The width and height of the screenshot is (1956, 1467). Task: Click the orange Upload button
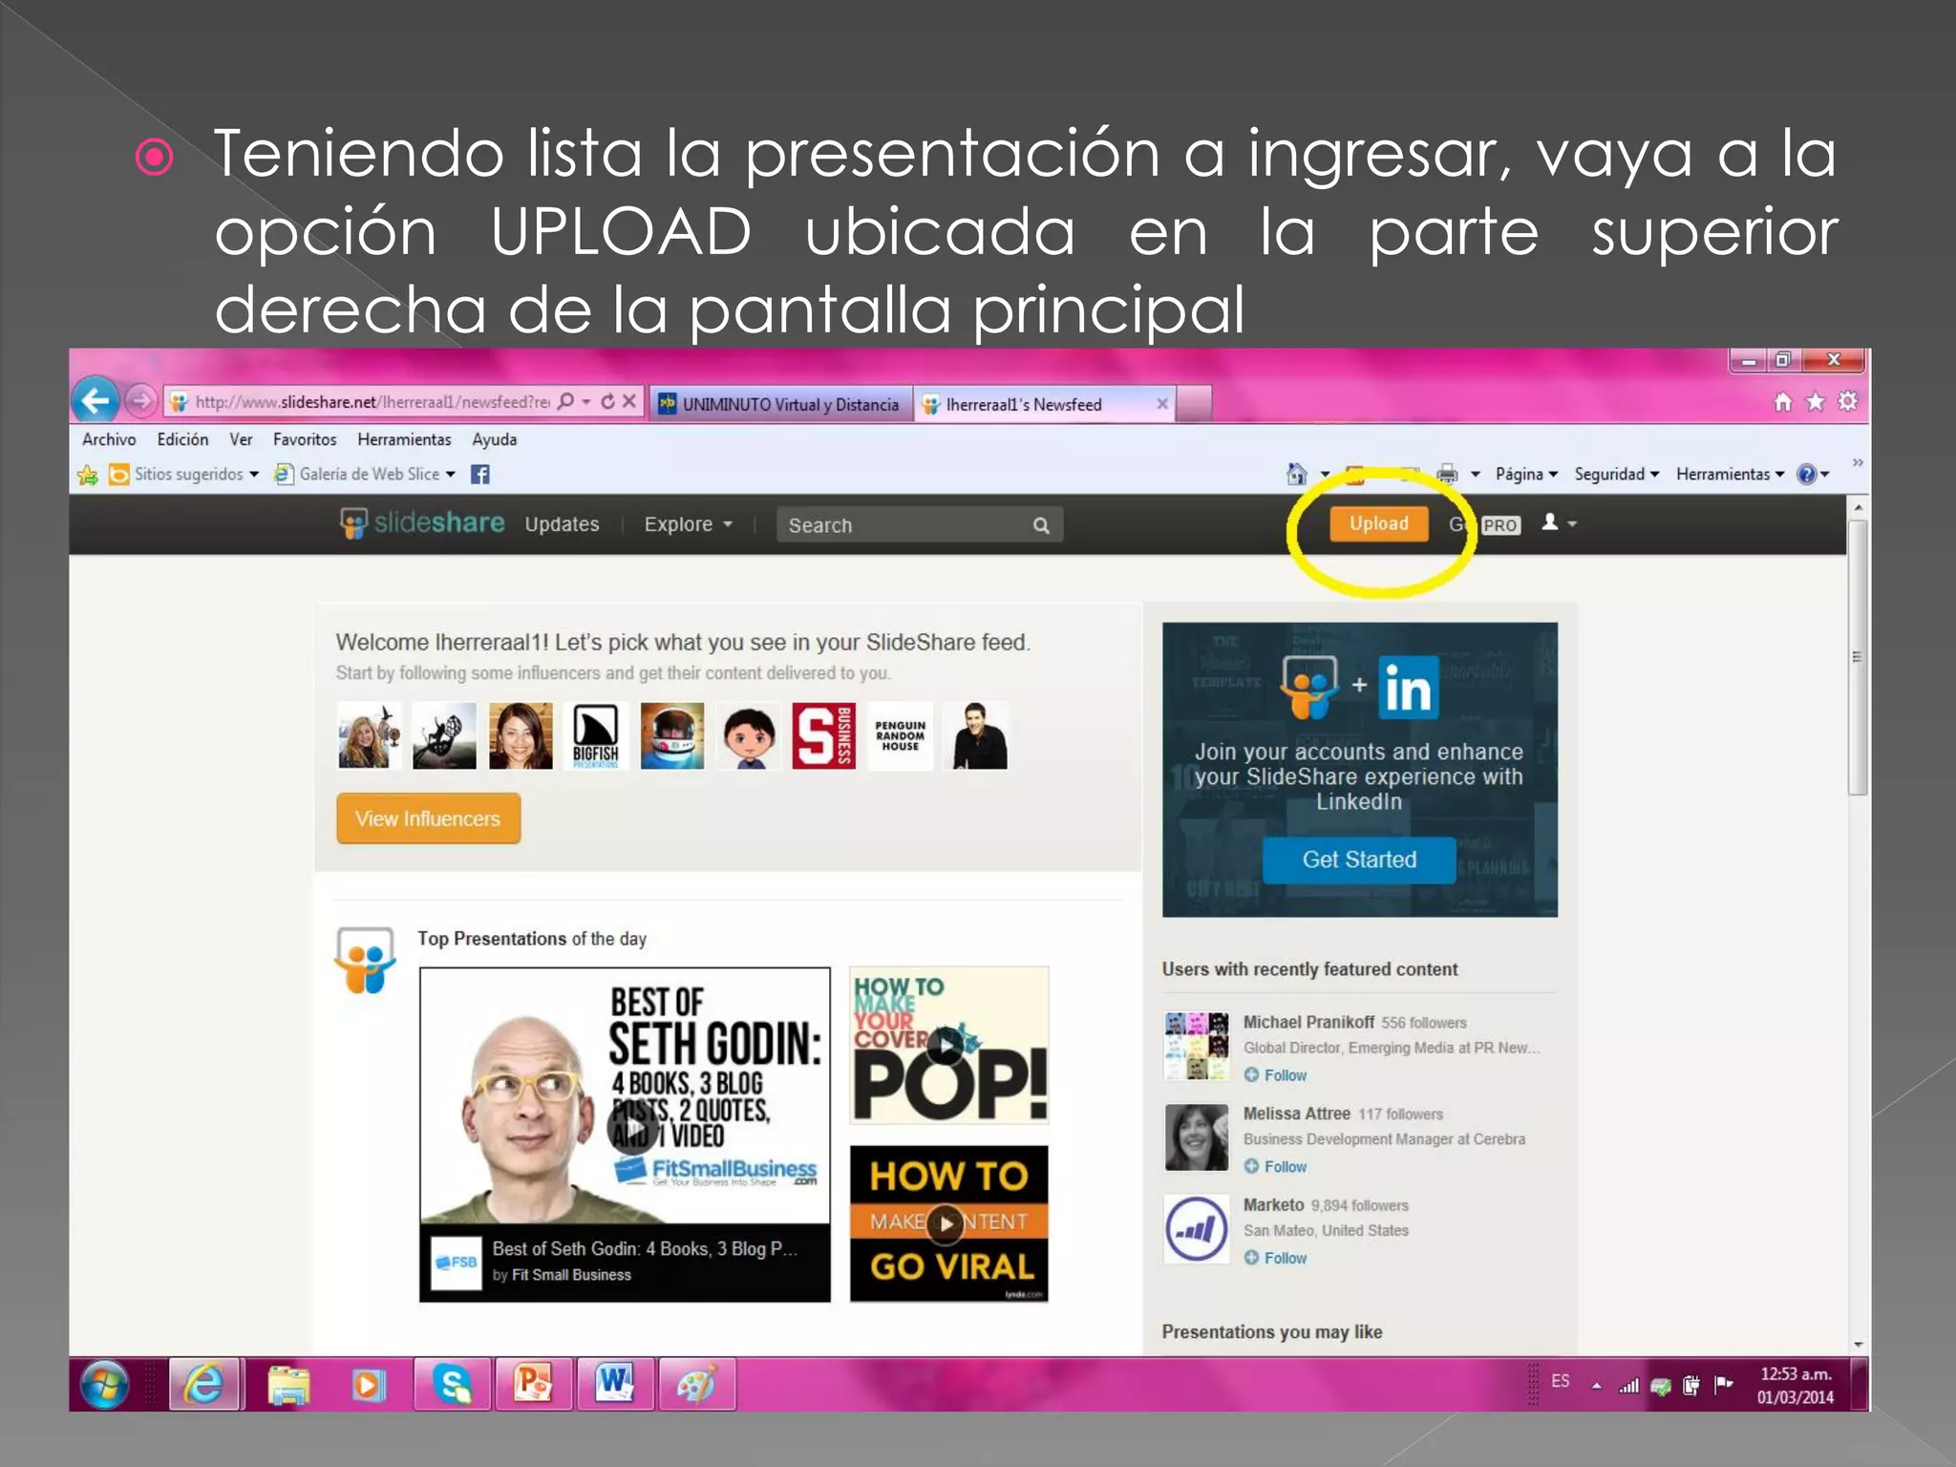pos(1378,523)
